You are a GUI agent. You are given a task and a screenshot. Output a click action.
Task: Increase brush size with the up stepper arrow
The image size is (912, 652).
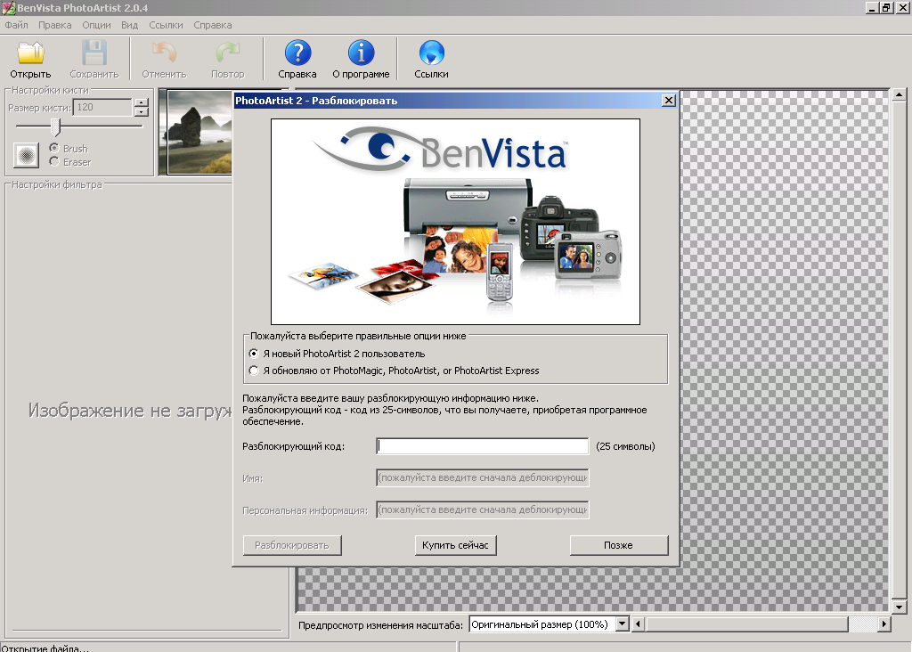click(x=142, y=103)
